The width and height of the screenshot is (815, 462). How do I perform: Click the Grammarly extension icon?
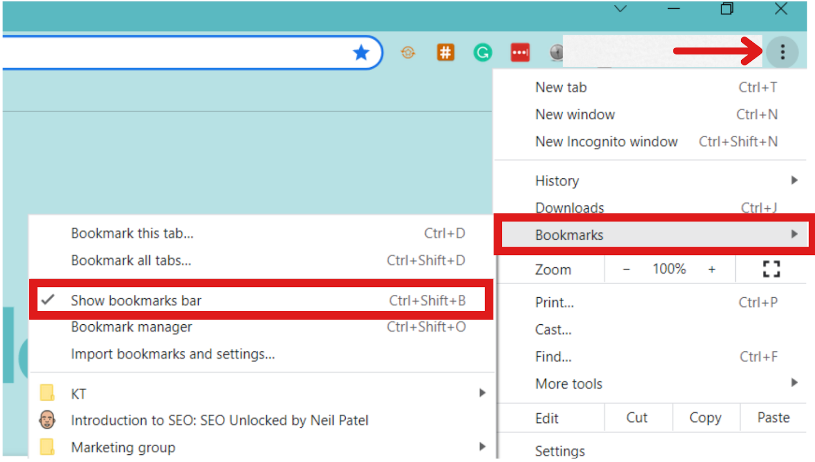(482, 53)
